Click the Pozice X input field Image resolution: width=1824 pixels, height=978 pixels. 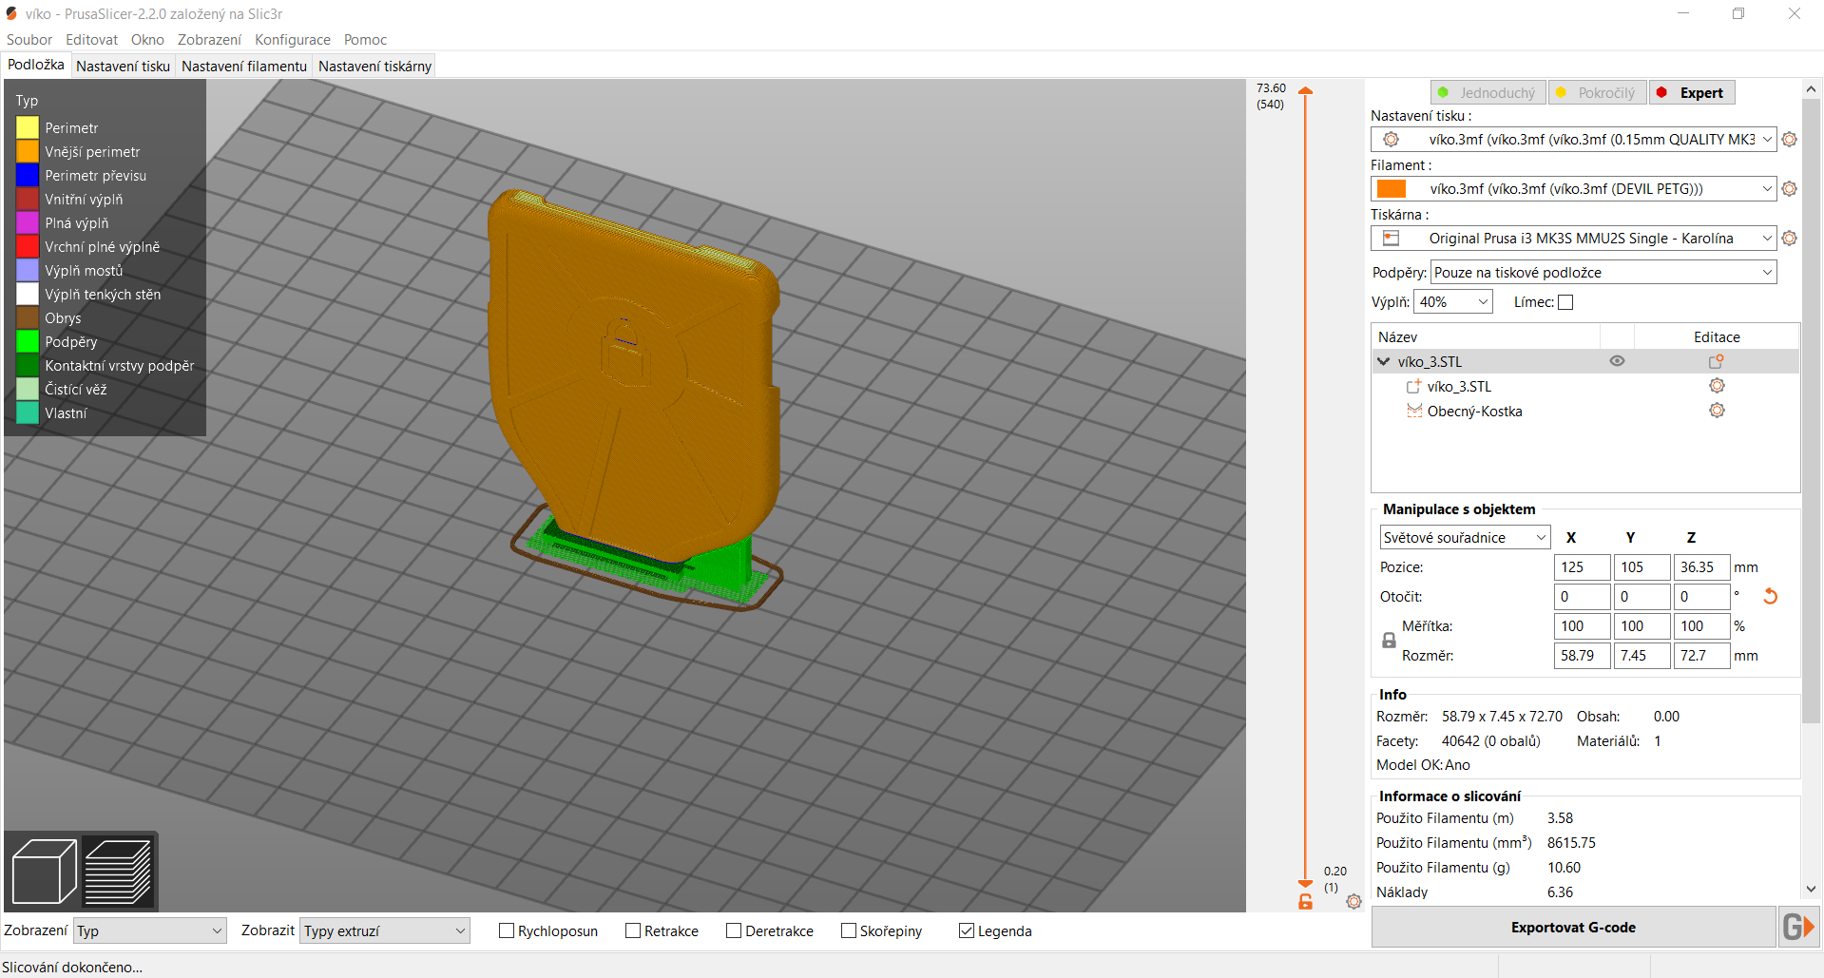point(1581,566)
